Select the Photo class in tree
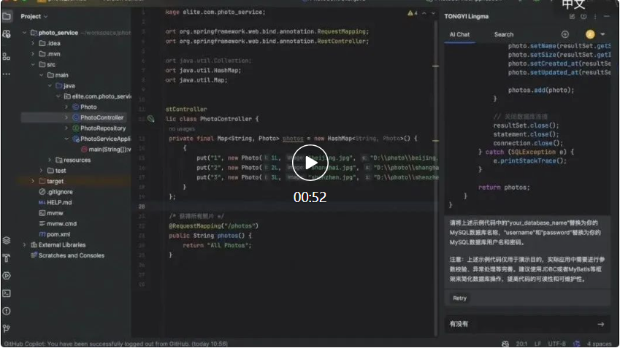Image resolution: width=620 pixels, height=348 pixels. 88,107
